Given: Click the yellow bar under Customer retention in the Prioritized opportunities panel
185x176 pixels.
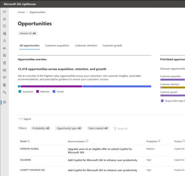Looking at the screenshot, I should pos(173,87).
